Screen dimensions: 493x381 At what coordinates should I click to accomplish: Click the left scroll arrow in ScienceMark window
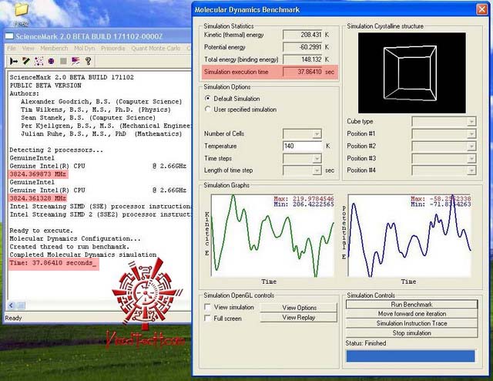tap(12, 305)
